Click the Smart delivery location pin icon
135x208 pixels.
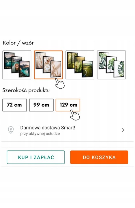click(11, 130)
